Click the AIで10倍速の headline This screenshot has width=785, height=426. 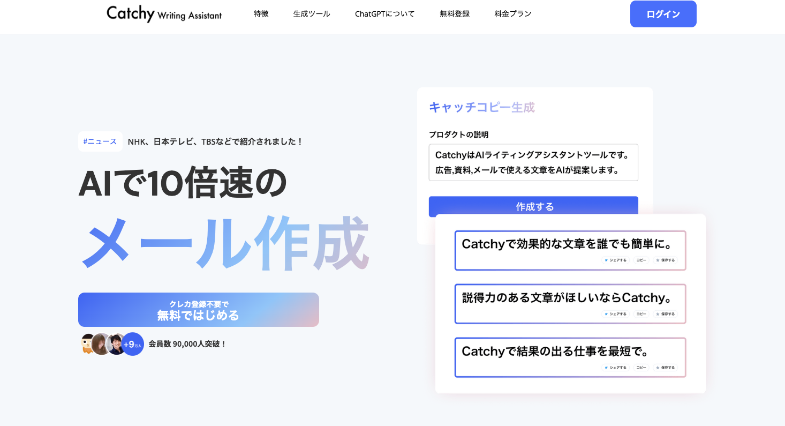click(183, 183)
